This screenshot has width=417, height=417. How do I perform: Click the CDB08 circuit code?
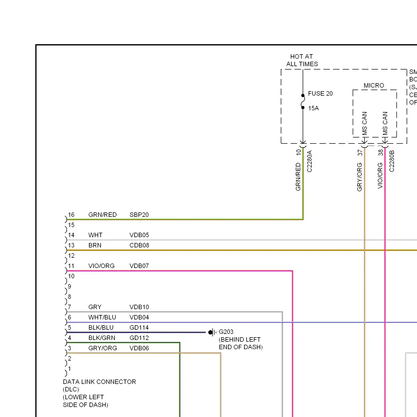[x=139, y=245]
